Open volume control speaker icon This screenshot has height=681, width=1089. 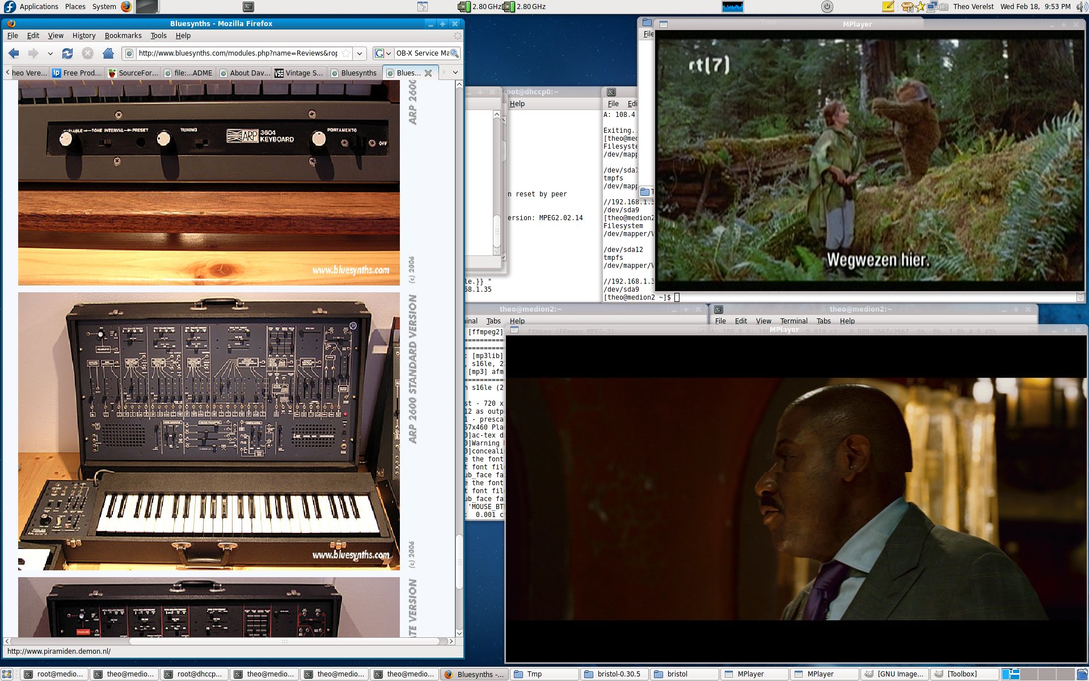click(1081, 7)
